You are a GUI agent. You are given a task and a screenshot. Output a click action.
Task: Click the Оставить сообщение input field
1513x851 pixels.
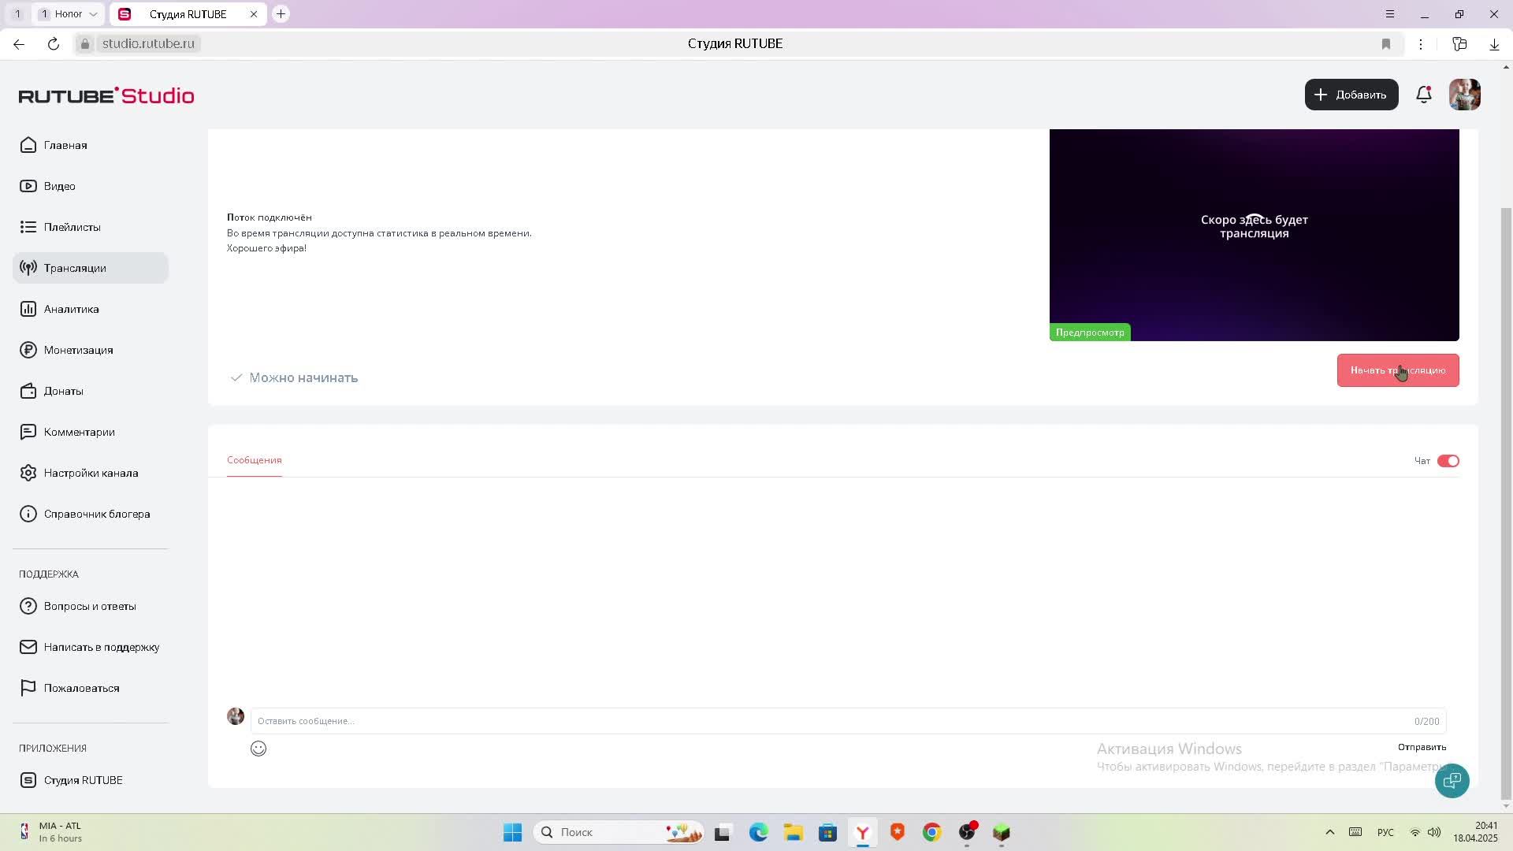(x=849, y=721)
